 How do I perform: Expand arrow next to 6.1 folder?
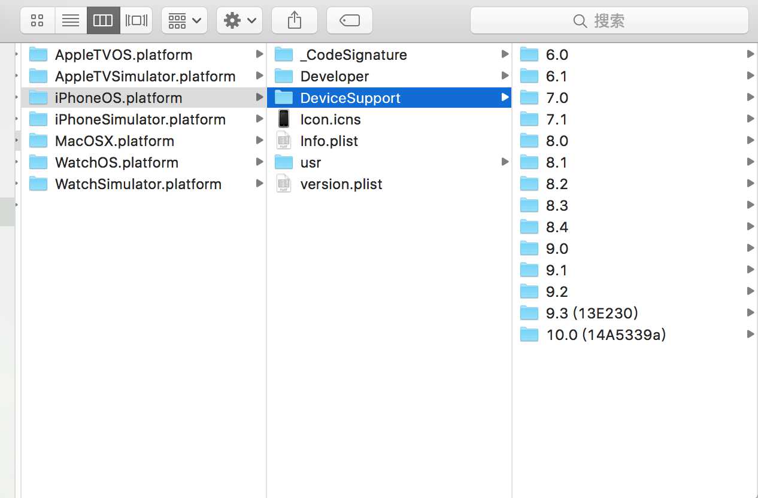(x=750, y=76)
